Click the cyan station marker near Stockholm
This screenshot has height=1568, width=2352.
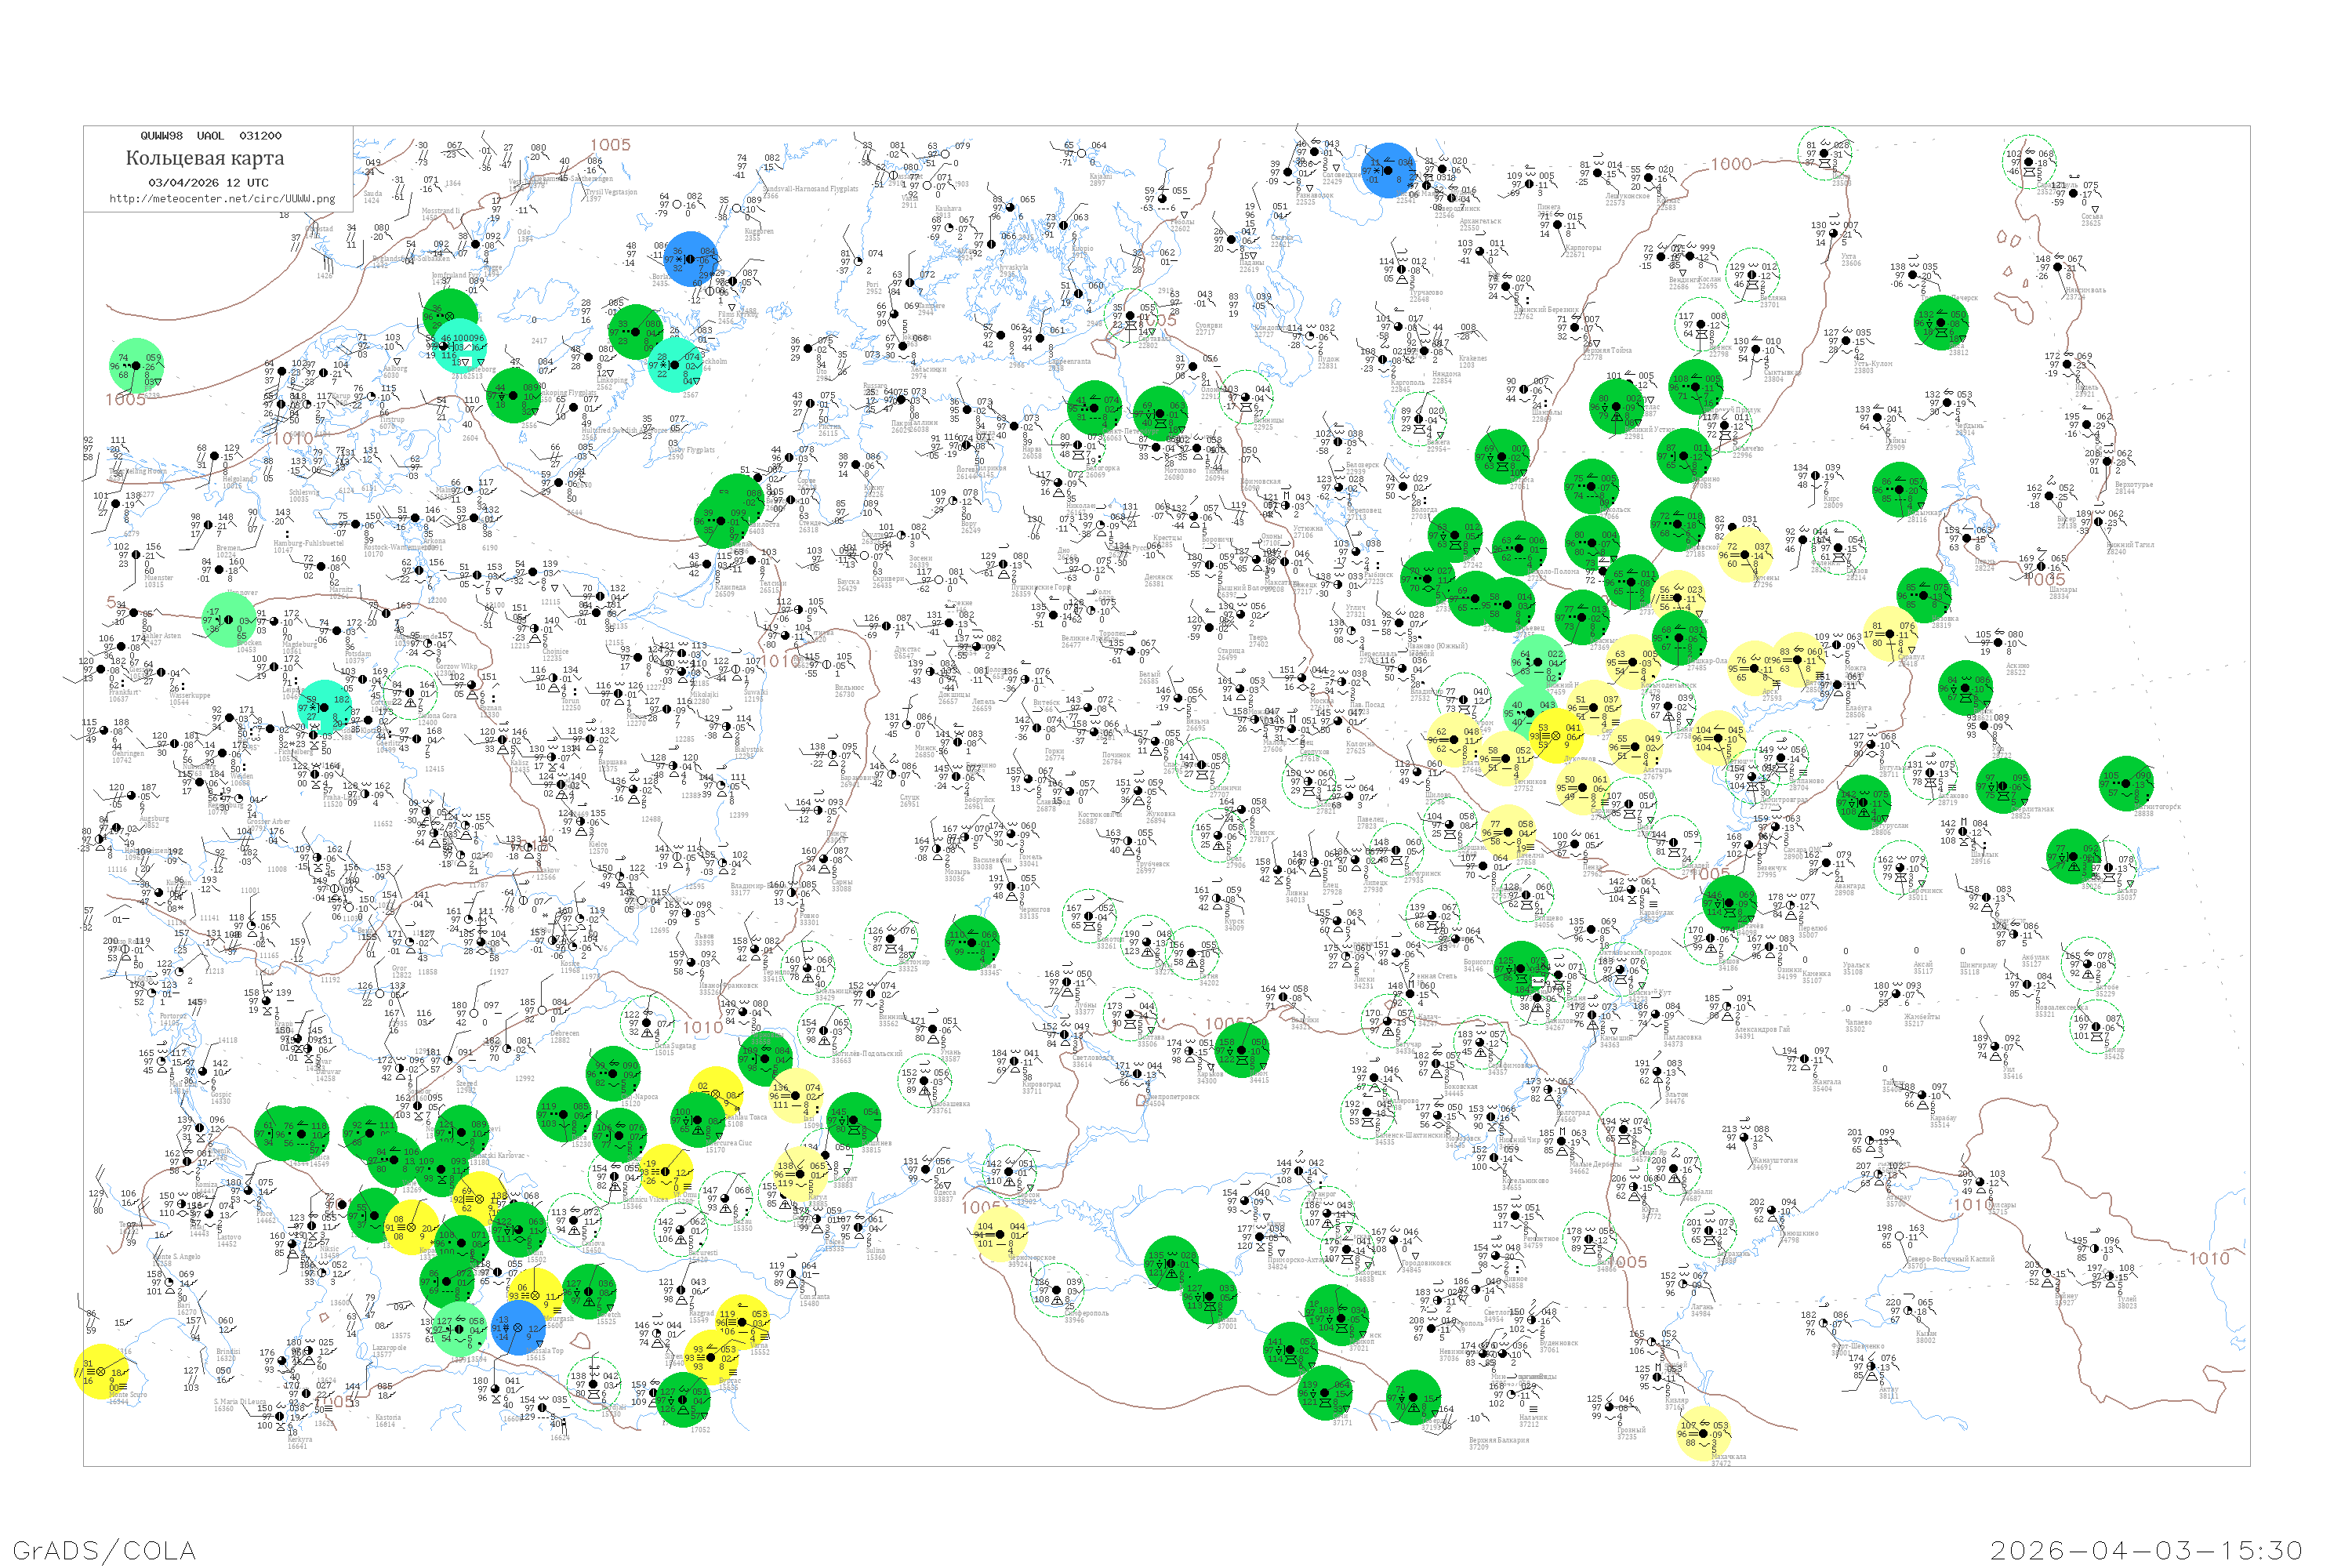point(676,365)
